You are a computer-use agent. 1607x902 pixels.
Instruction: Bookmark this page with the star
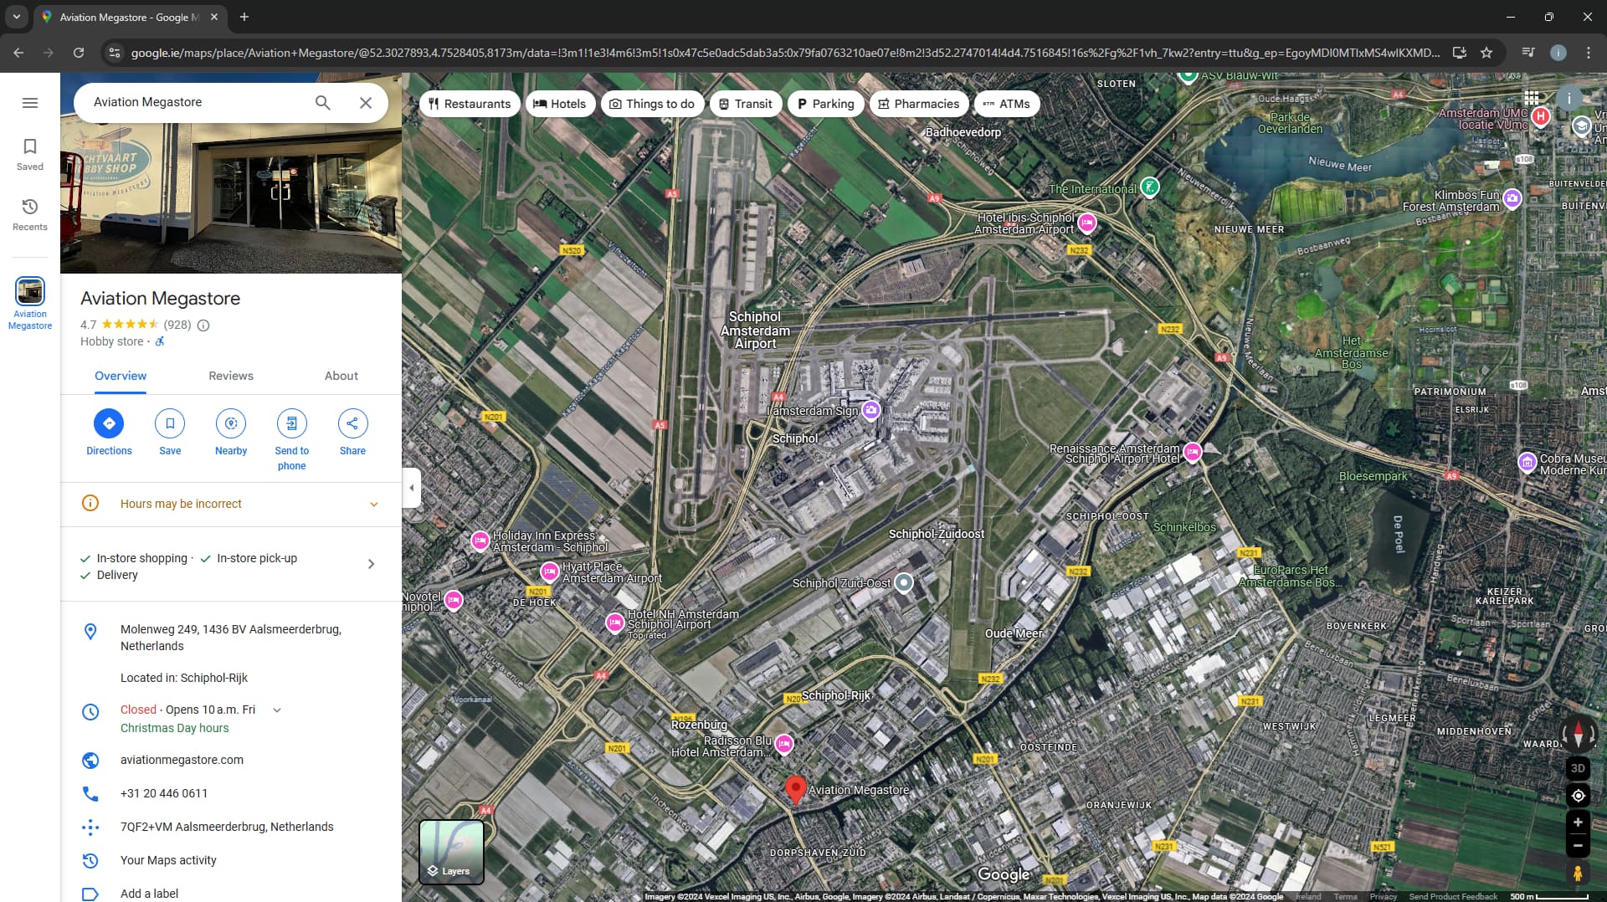point(1486,53)
